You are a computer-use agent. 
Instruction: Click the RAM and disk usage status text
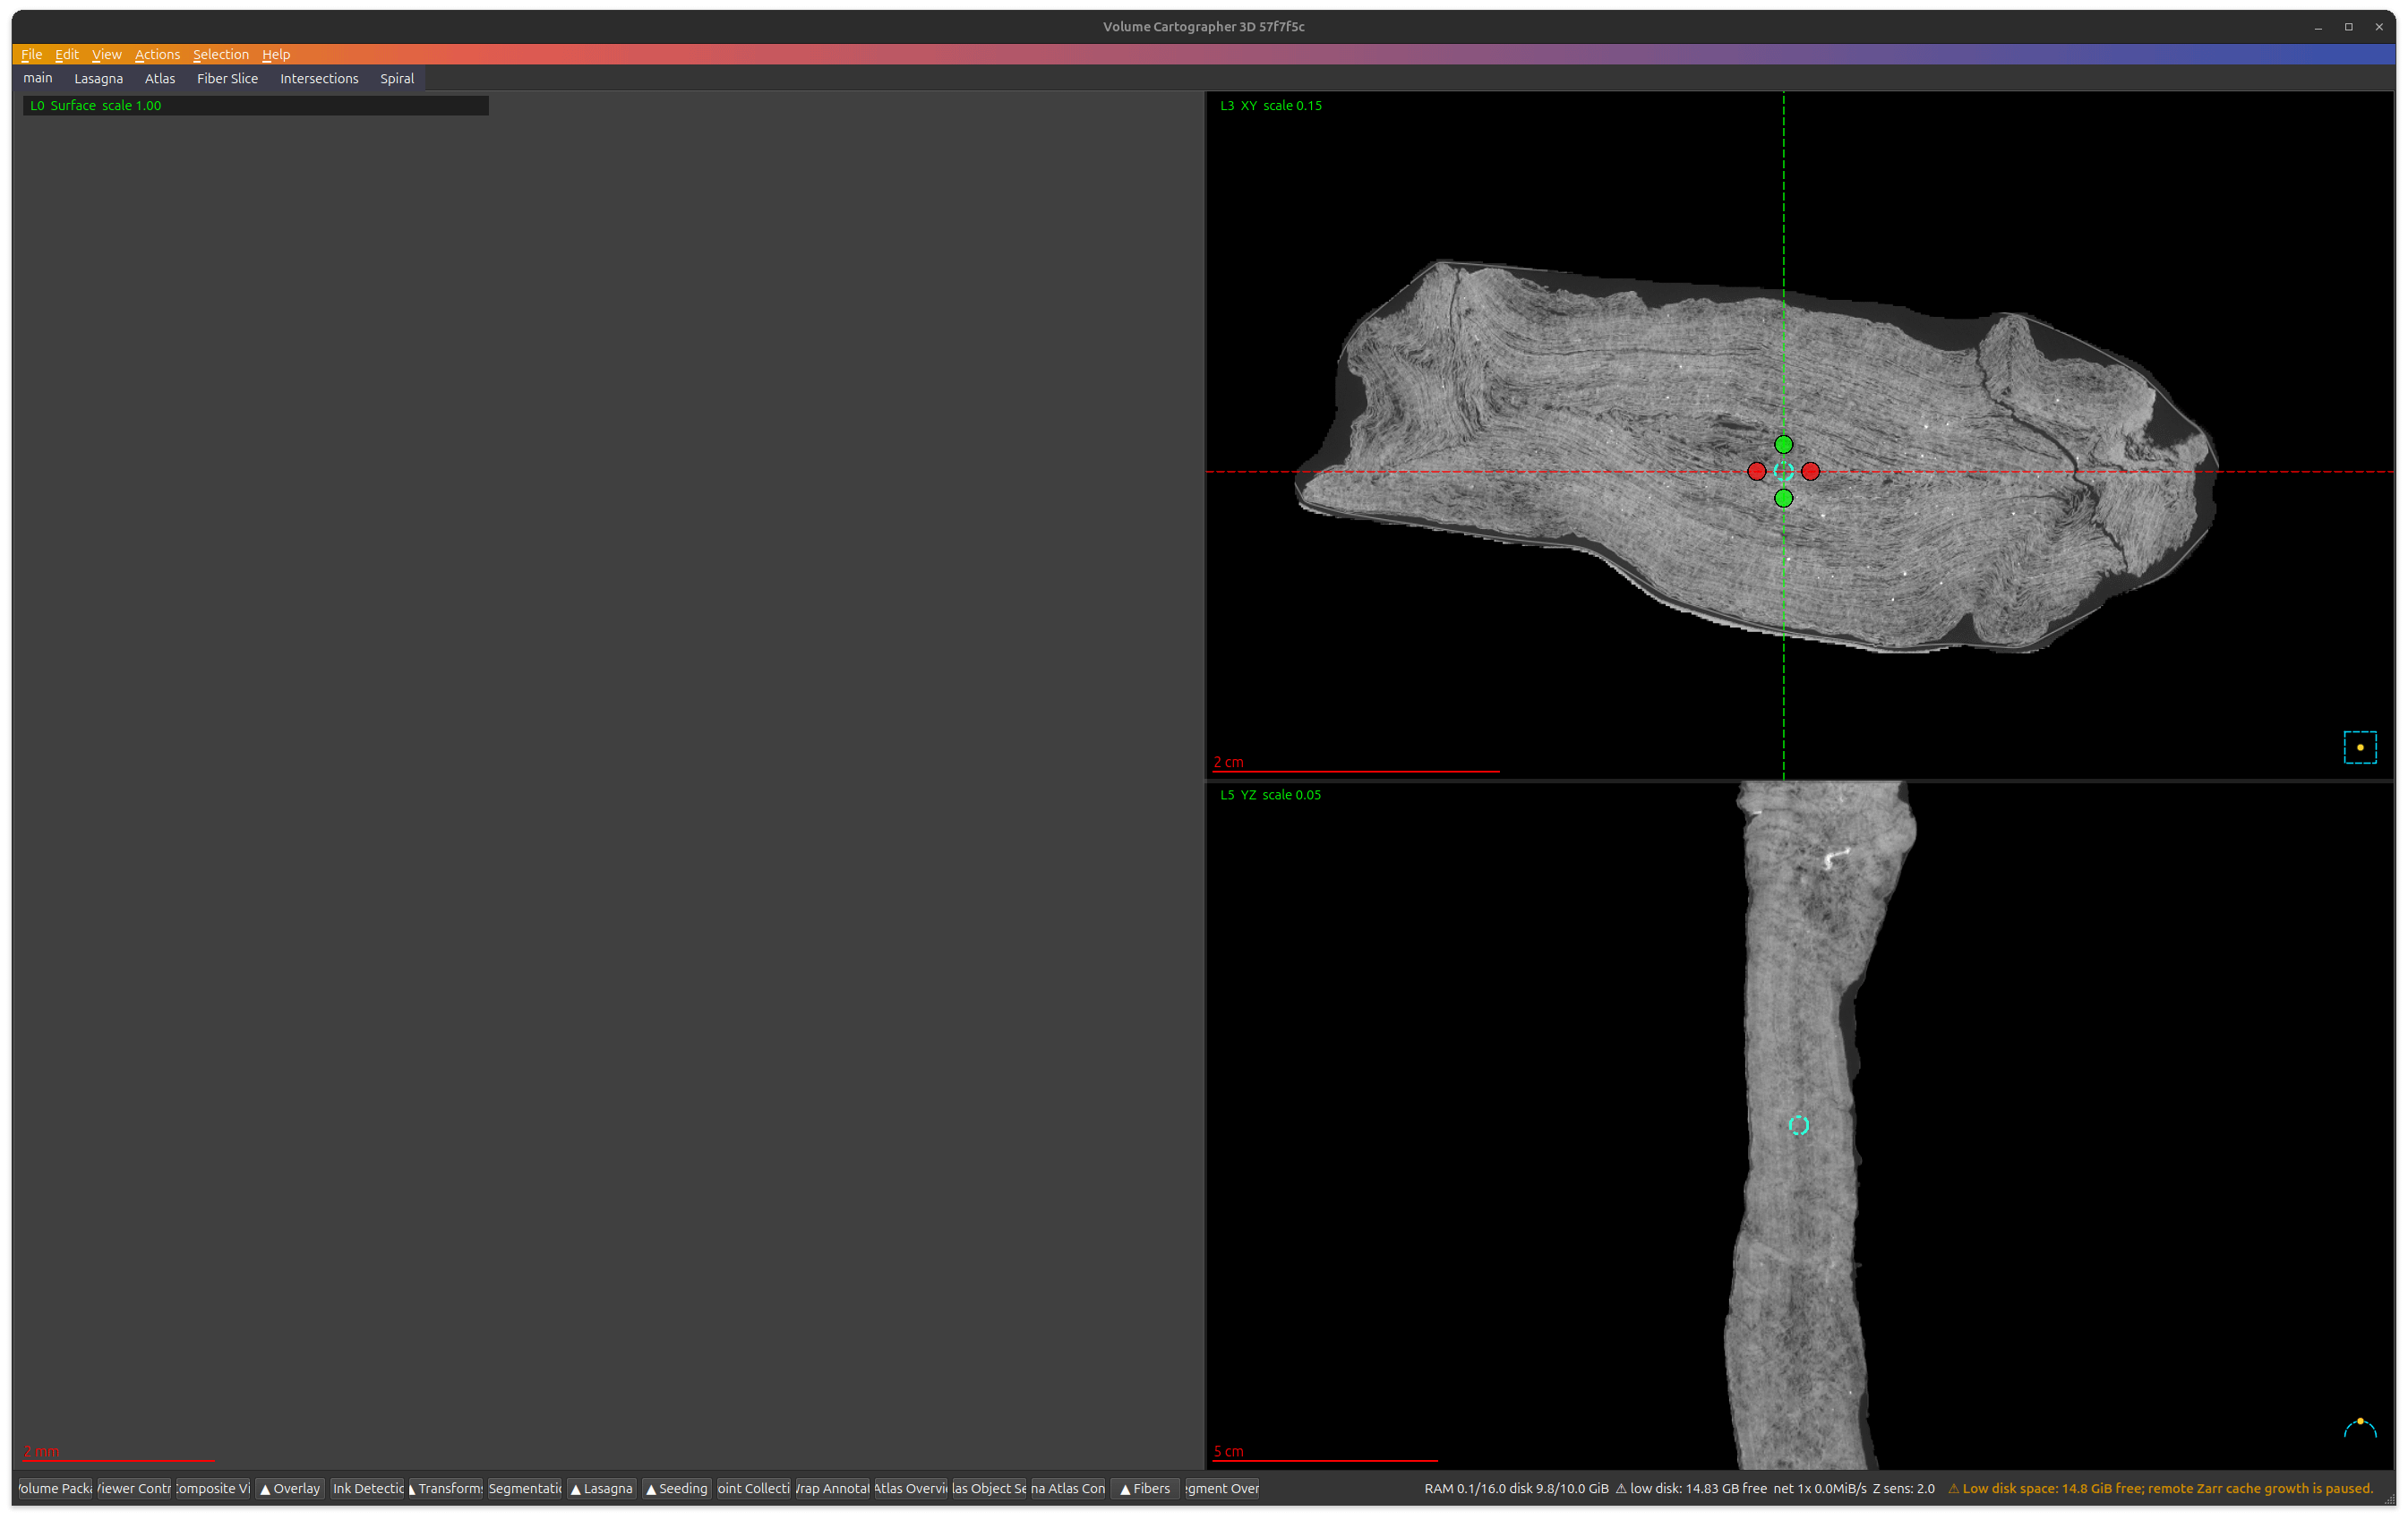(1516, 1488)
